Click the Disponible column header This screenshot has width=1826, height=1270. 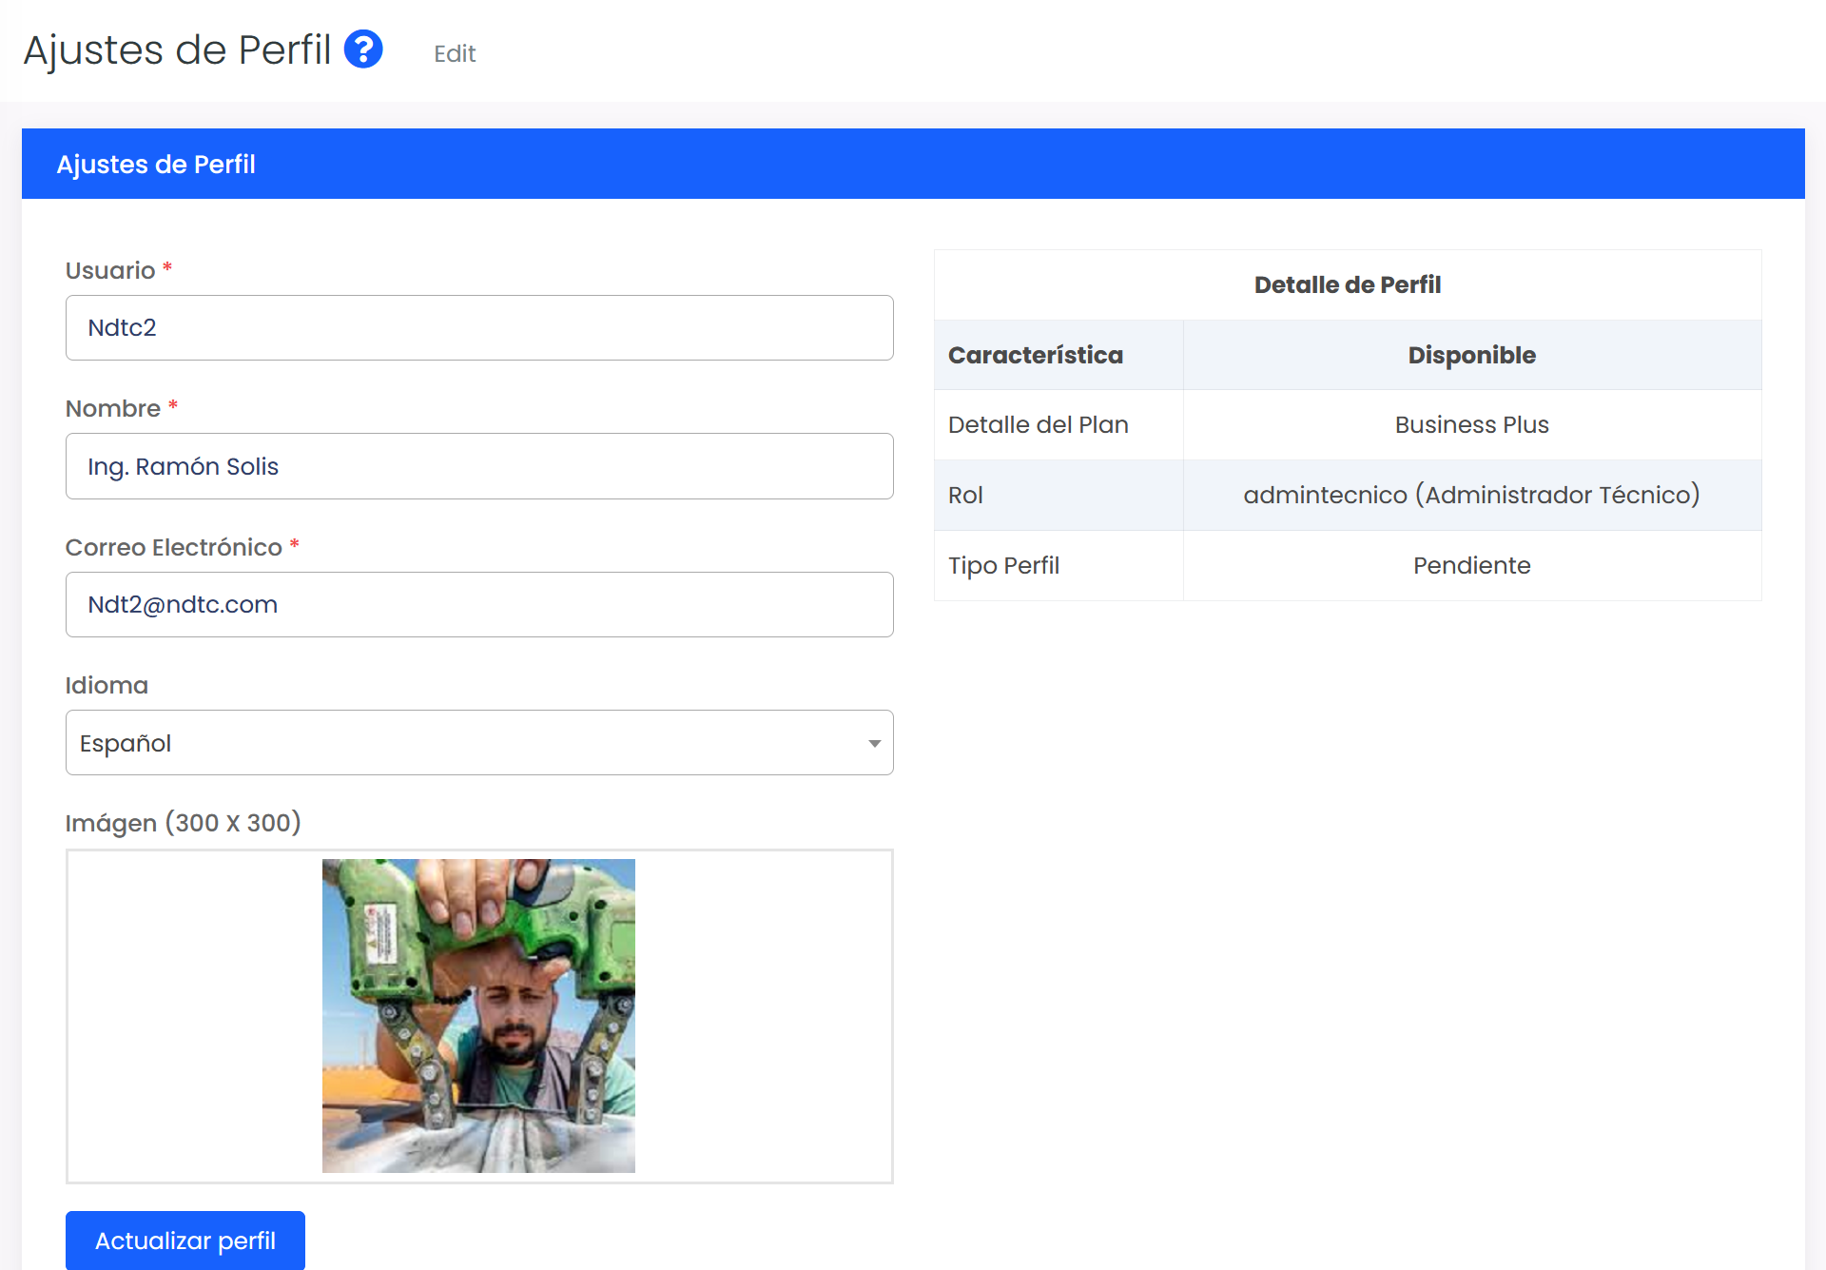coord(1471,356)
